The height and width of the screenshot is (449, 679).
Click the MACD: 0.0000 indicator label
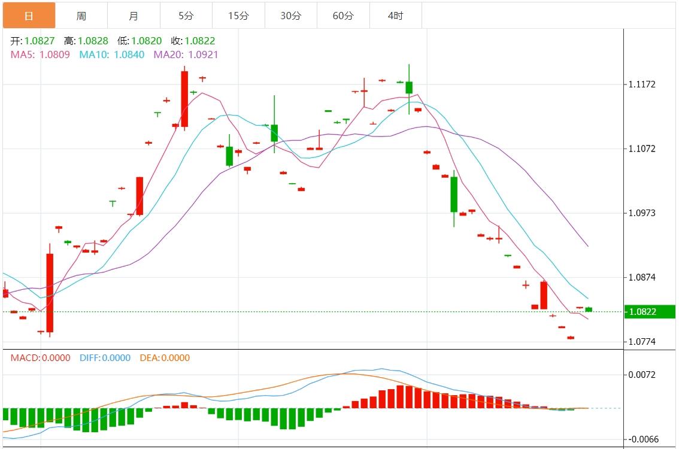[40, 358]
